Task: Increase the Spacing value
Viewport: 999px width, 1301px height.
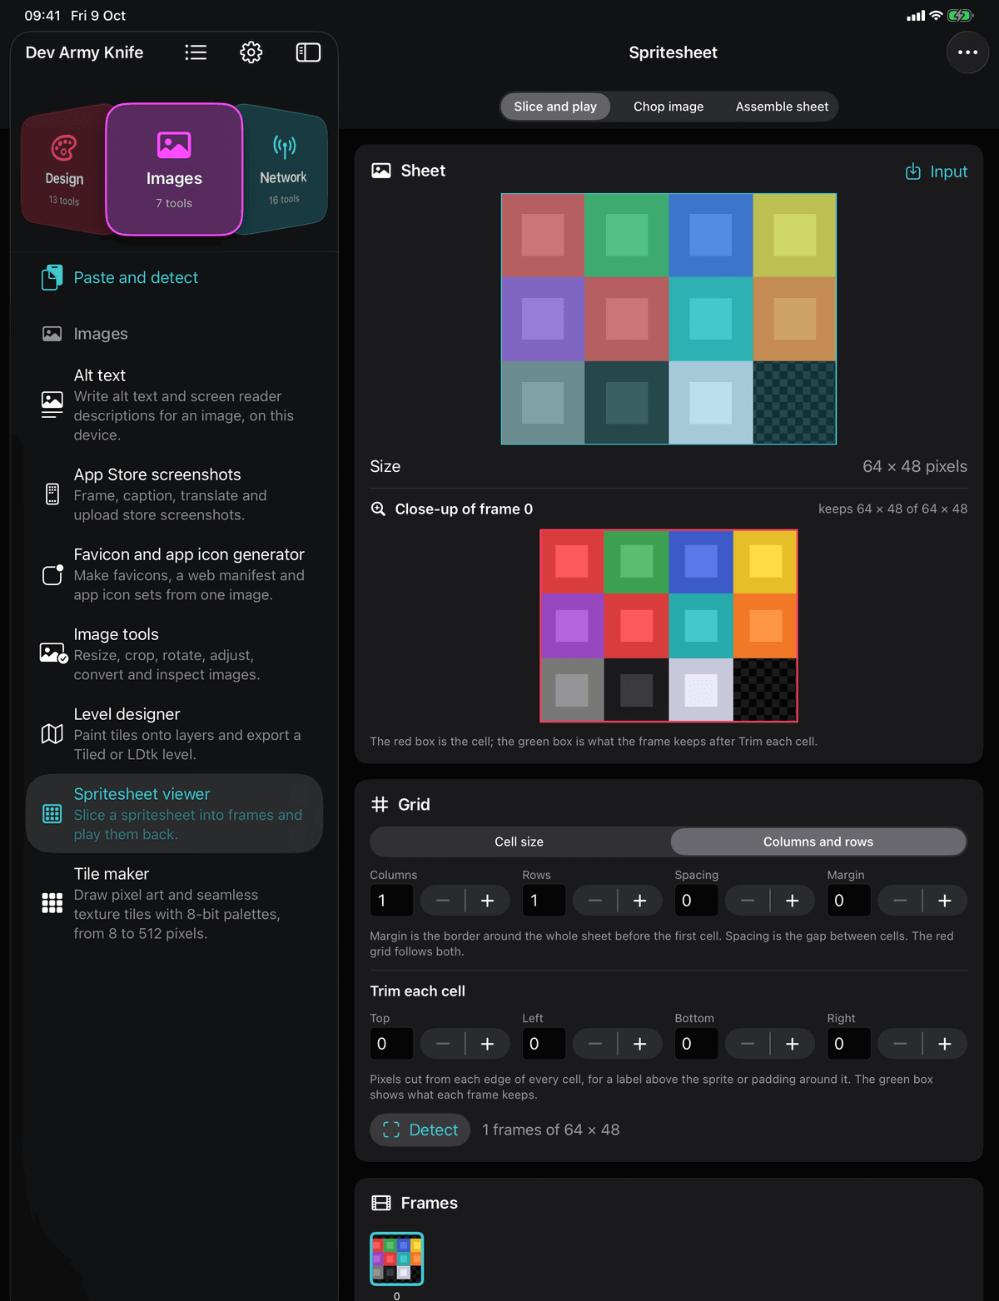Action: (x=793, y=901)
